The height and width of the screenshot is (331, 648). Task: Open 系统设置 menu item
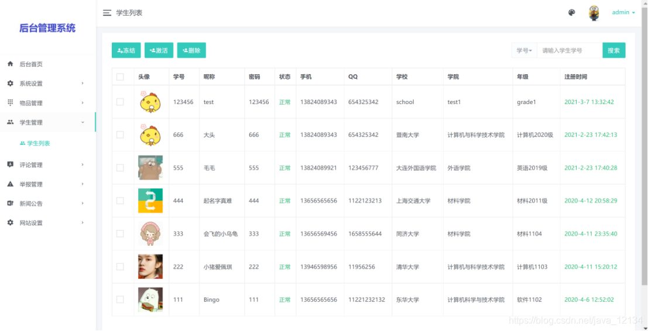pos(48,84)
